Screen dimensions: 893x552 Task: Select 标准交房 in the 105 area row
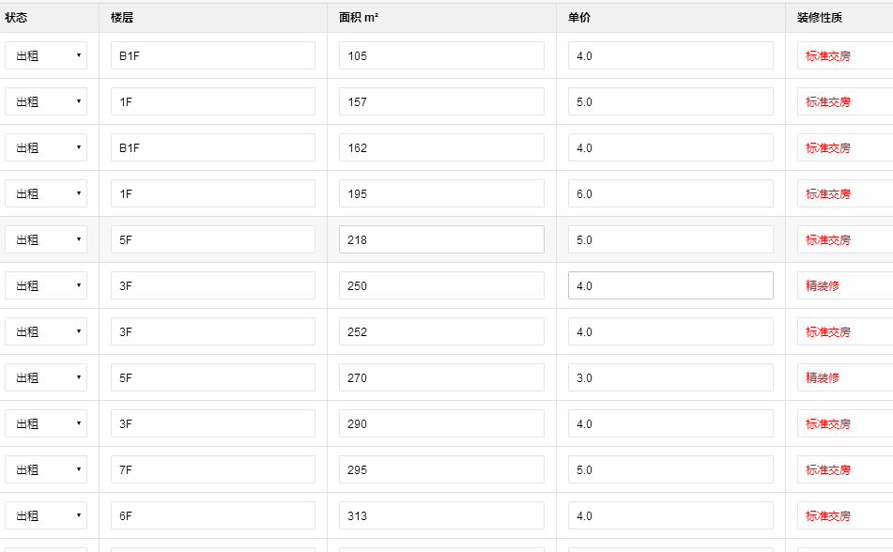(x=828, y=55)
